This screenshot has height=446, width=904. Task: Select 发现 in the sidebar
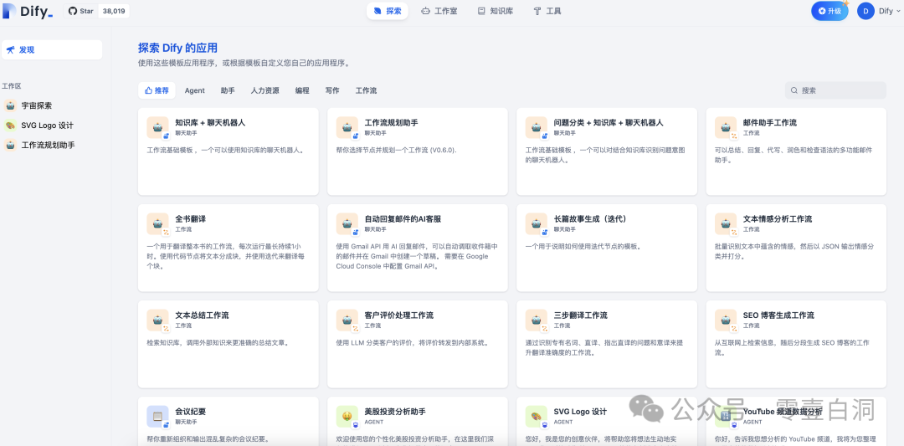coord(52,49)
